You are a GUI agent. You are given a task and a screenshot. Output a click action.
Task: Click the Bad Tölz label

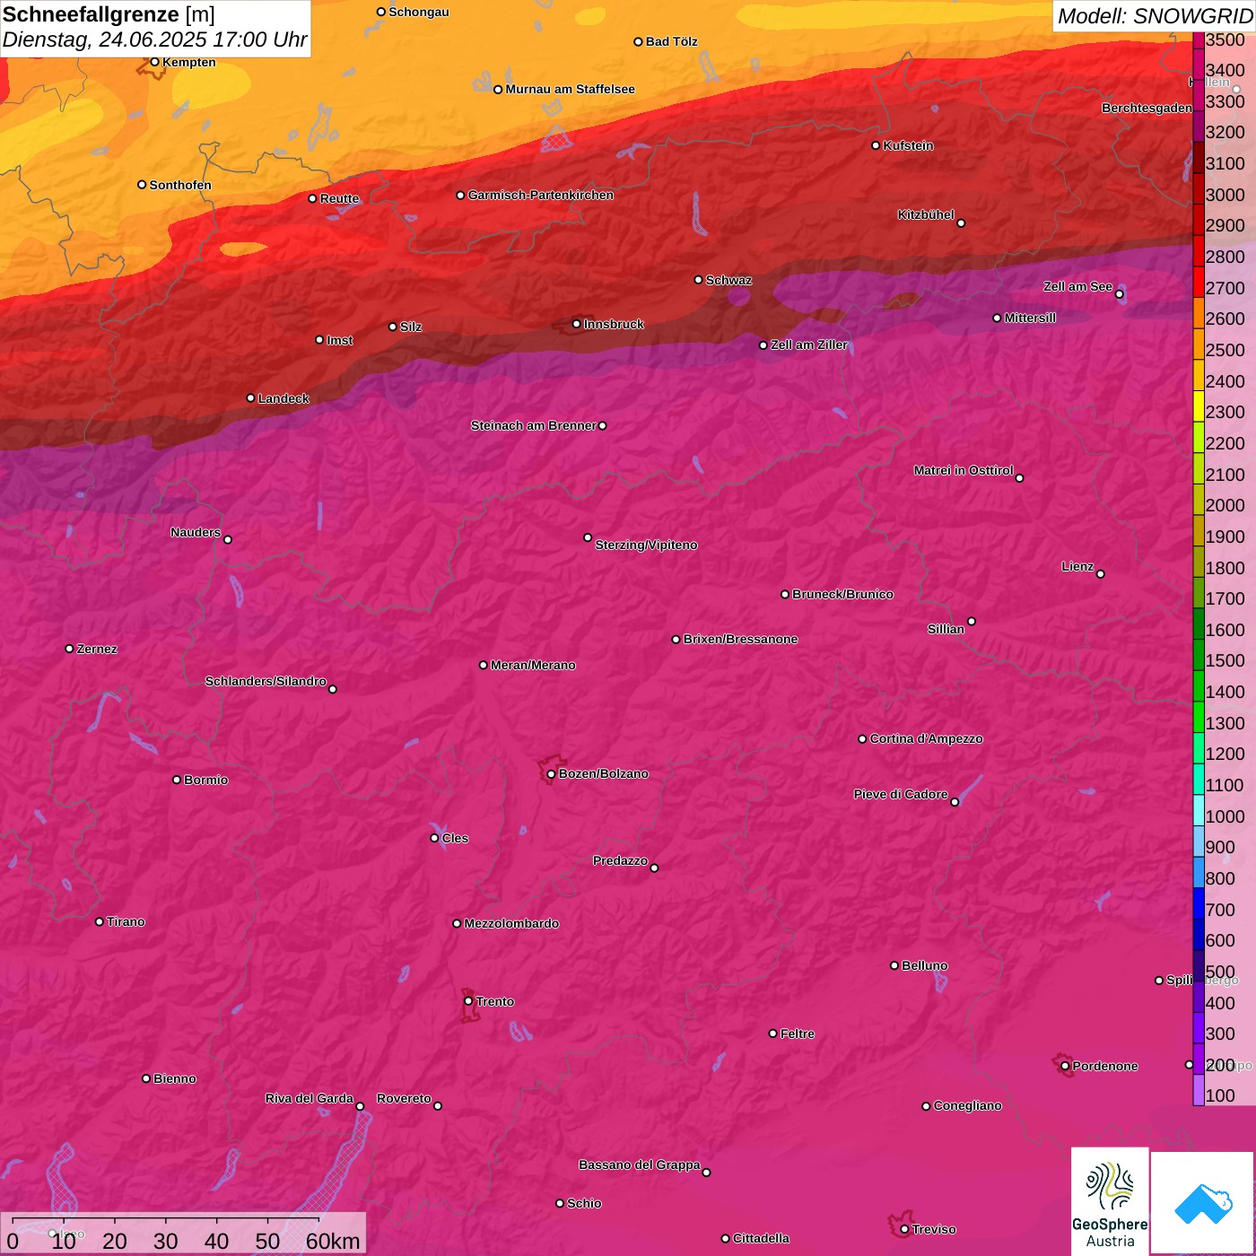(671, 41)
